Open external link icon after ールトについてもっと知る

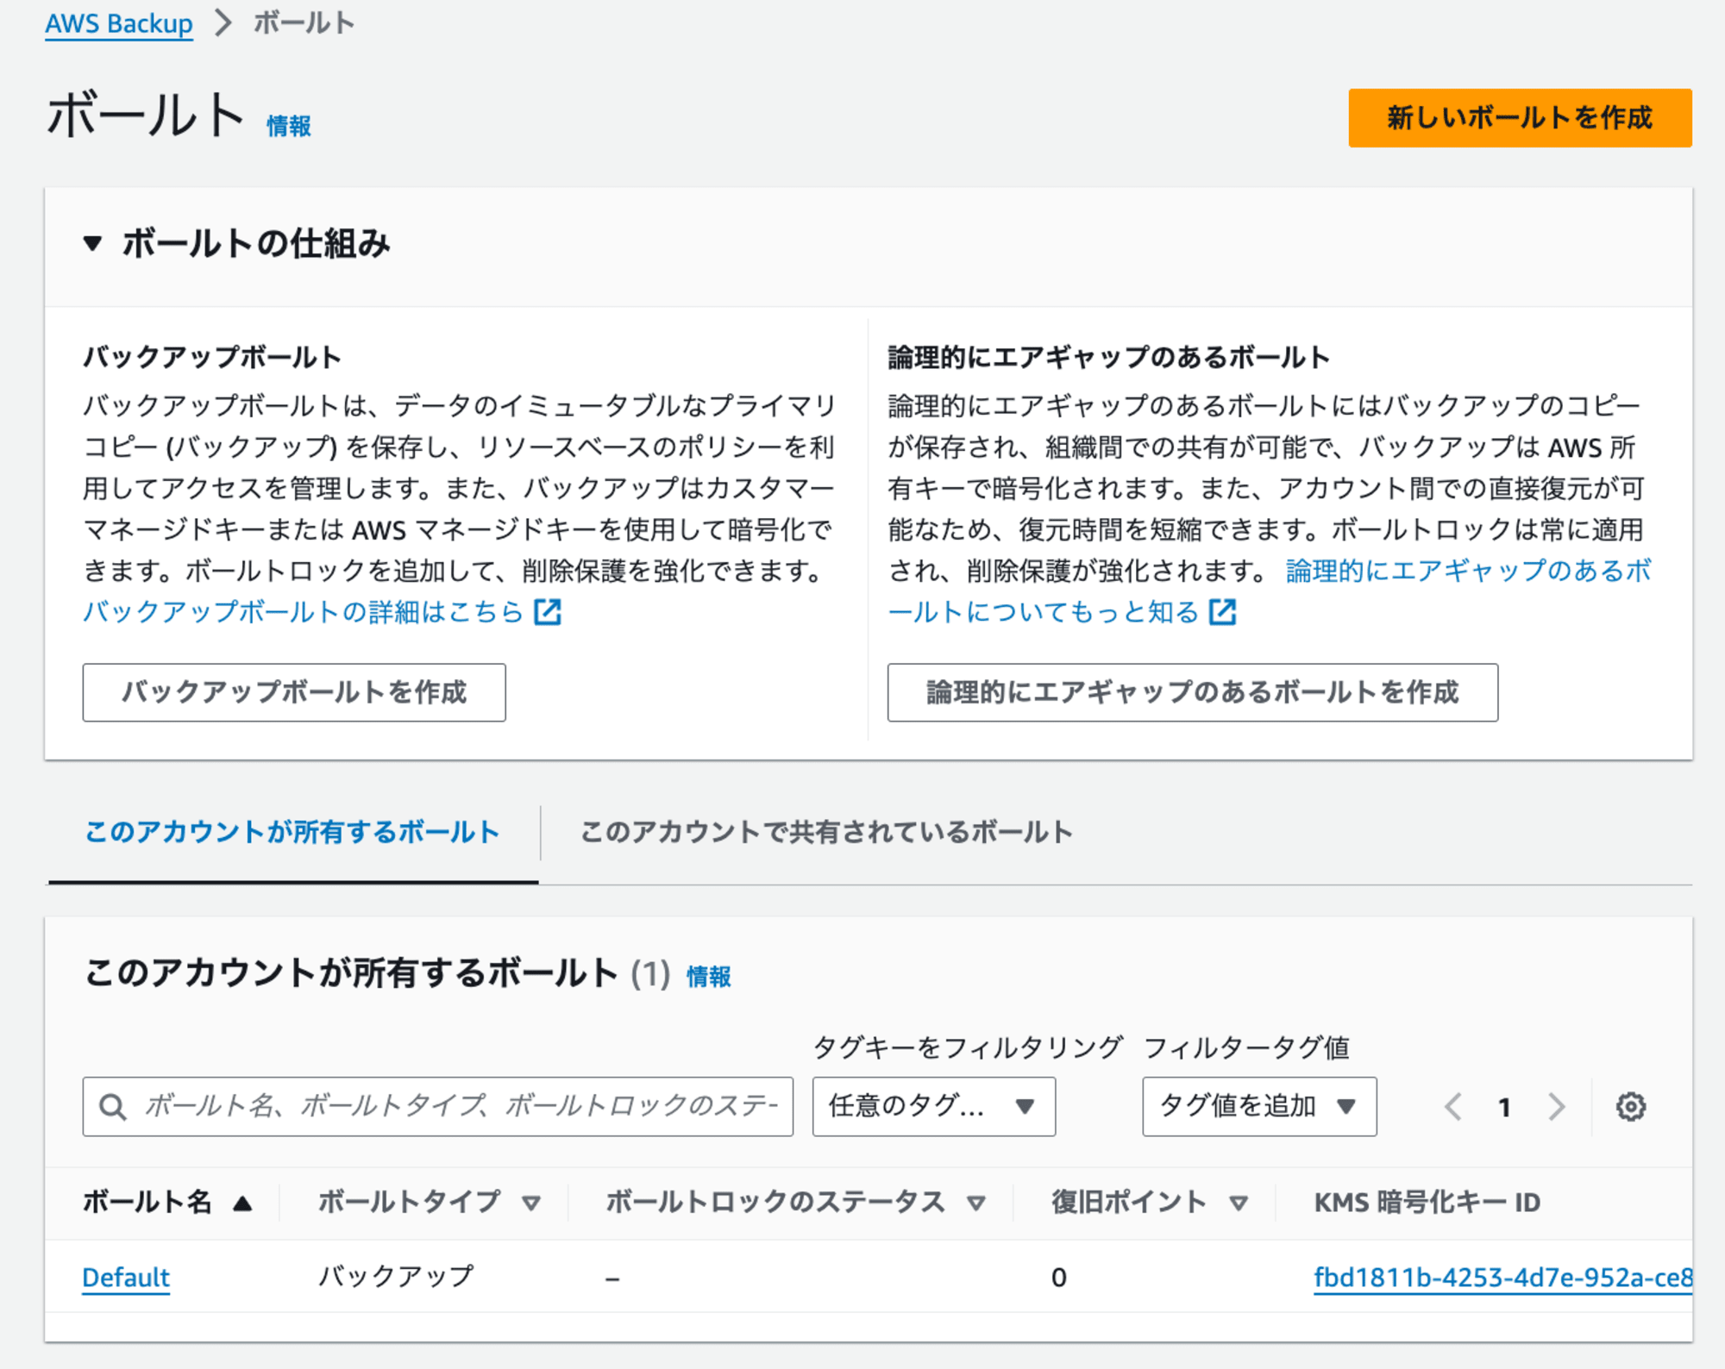pyautogui.click(x=1223, y=612)
